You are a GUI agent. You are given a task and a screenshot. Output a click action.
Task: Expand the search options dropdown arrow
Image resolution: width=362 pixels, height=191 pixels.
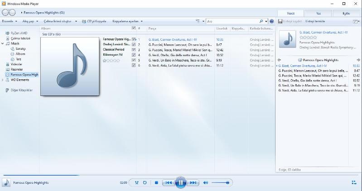pyautogui.click(x=266, y=21)
